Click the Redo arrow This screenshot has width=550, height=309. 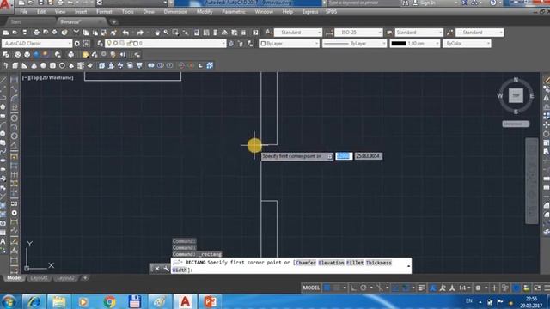pyautogui.click(x=140, y=33)
